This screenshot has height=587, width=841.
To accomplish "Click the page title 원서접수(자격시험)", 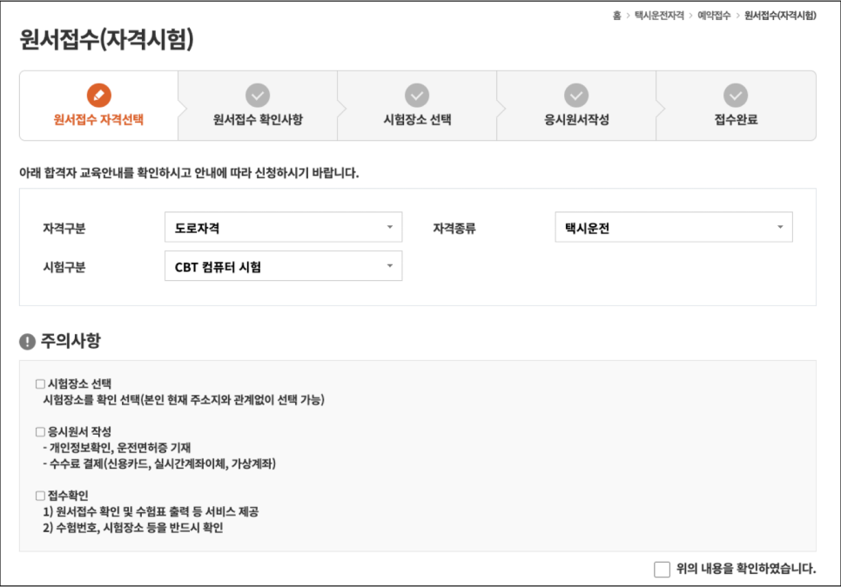I will pos(107,40).
